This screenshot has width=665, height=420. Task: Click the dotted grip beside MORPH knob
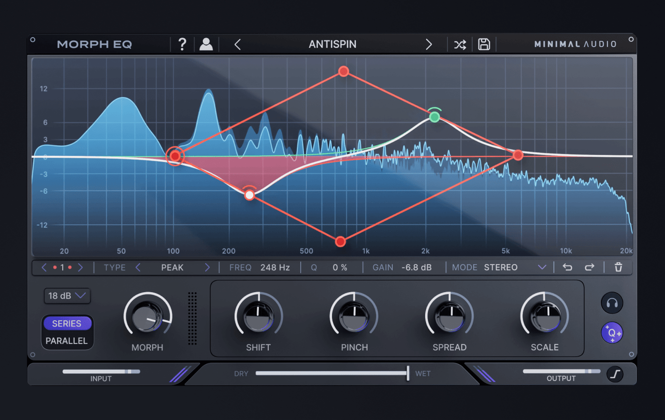192,318
